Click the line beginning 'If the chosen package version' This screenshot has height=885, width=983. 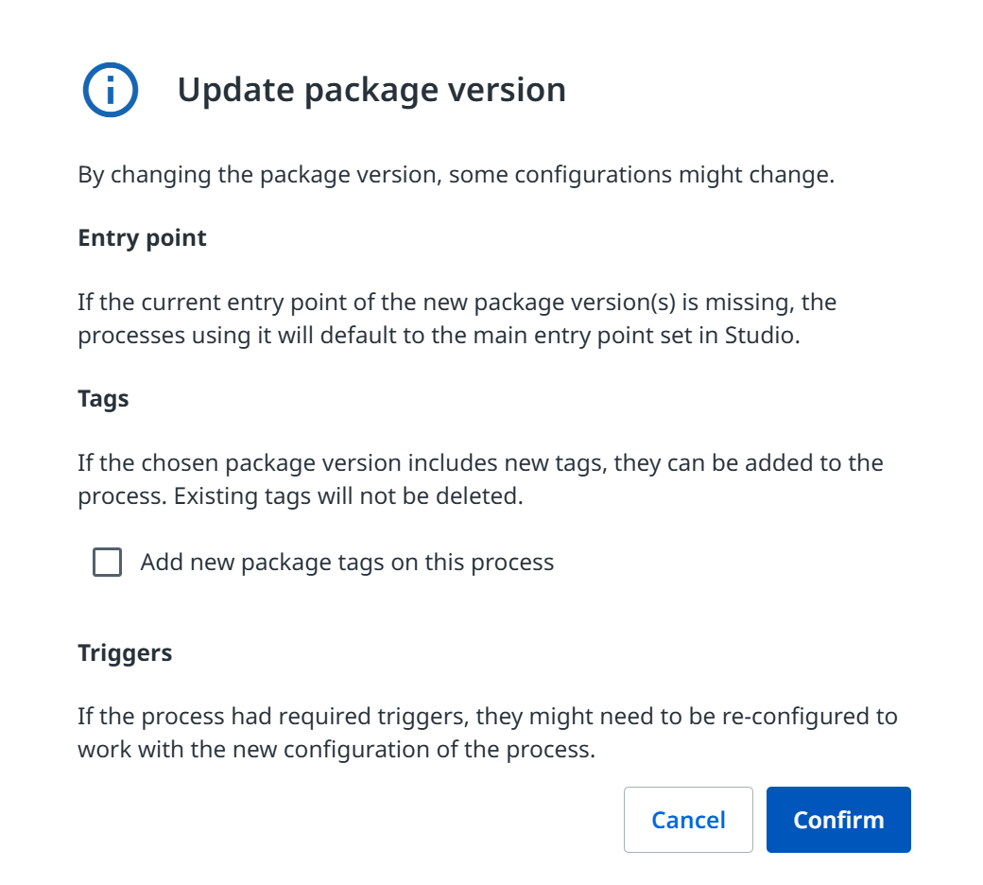click(x=480, y=463)
